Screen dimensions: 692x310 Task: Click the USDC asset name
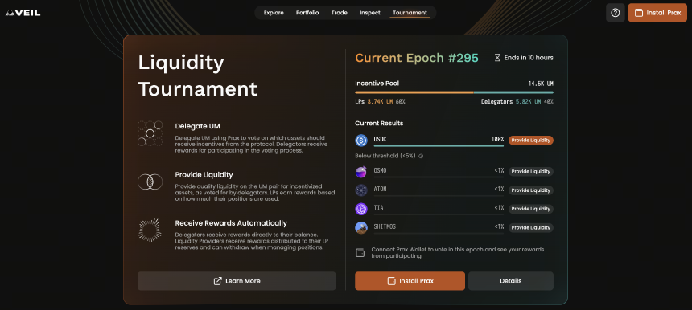(380, 139)
